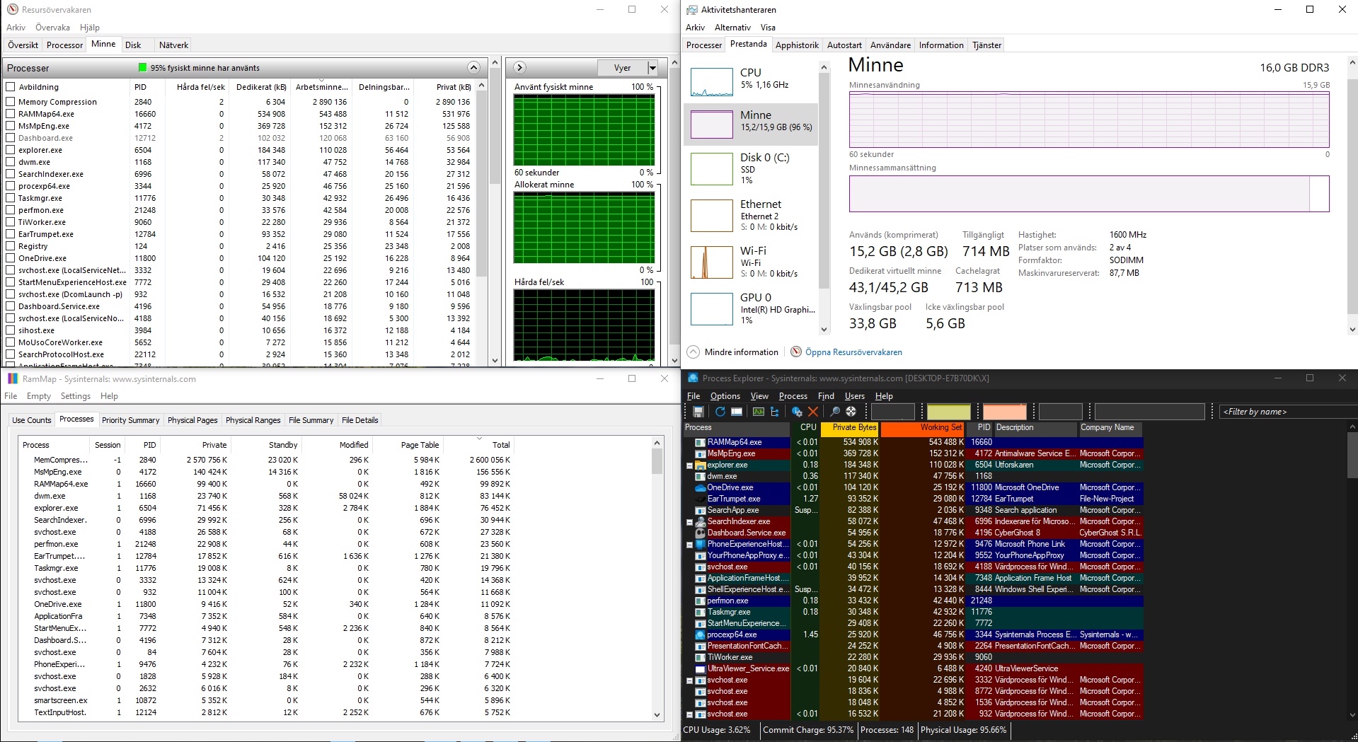Click the PhoneExperienceHost icon in Process Explorer
1358x742 pixels.
coord(701,544)
